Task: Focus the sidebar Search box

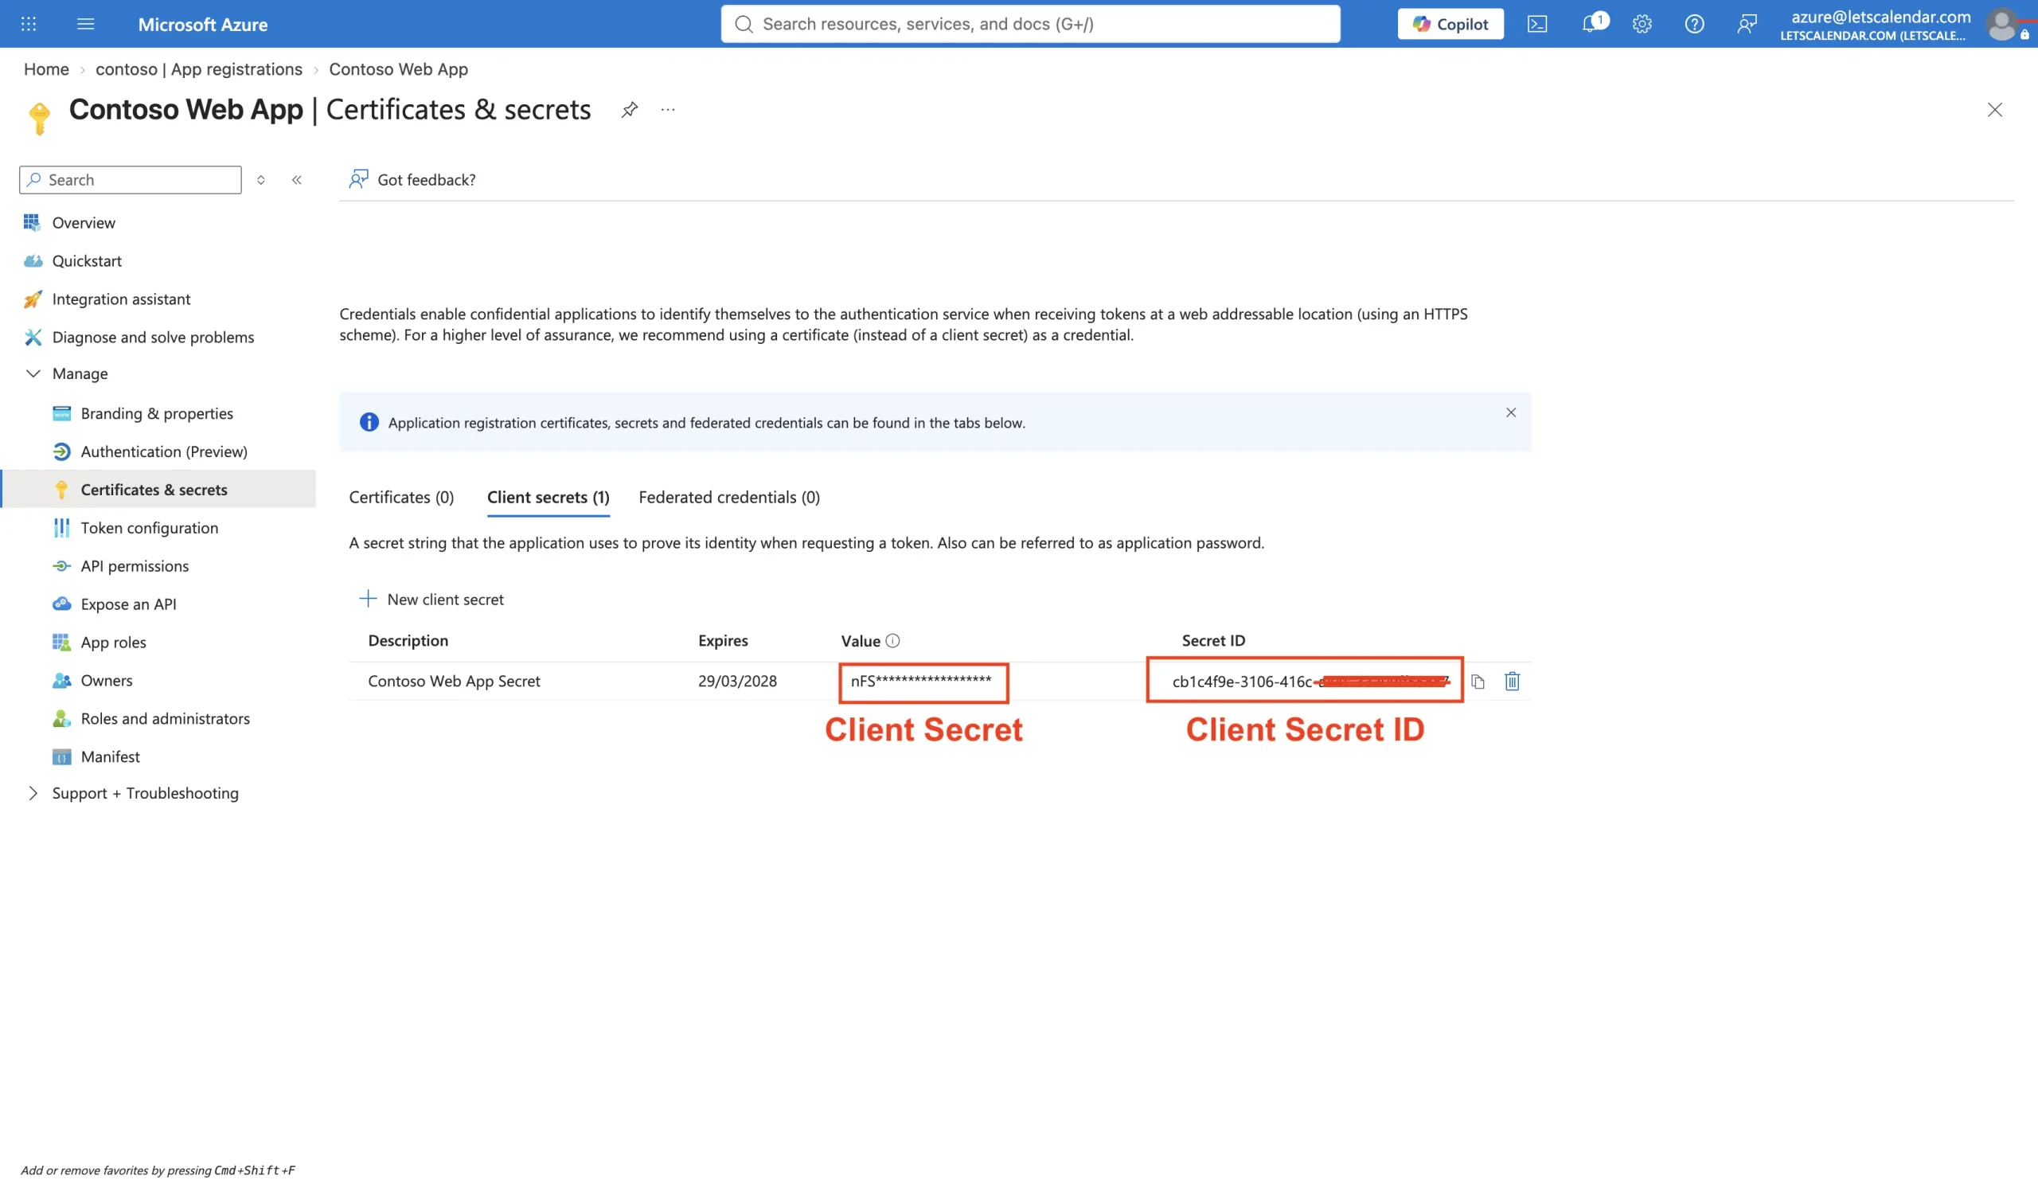Action: (x=131, y=179)
